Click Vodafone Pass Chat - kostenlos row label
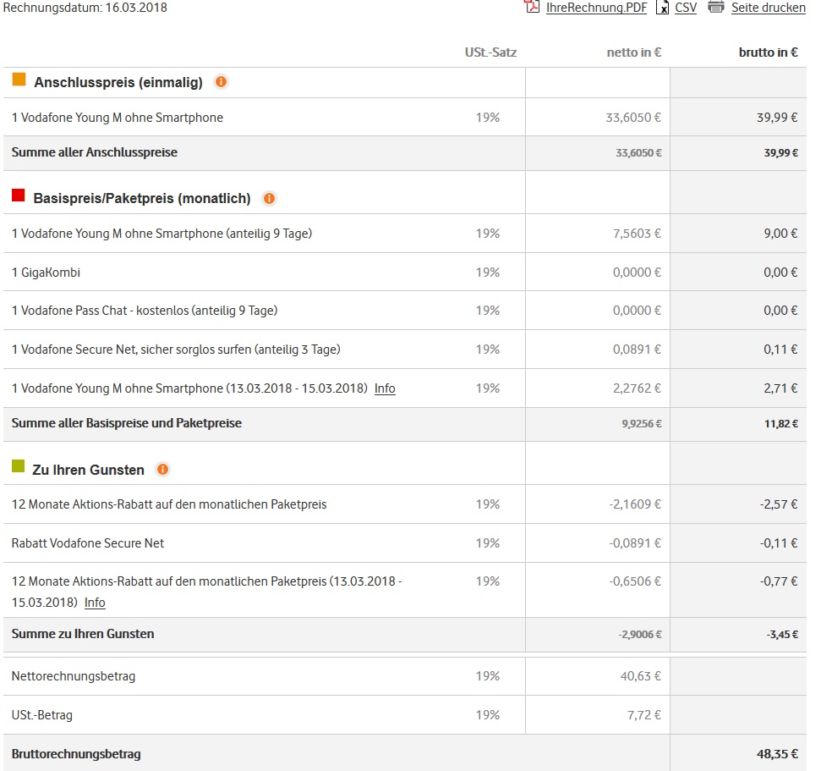Screen dimensions: 821x771 (x=145, y=311)
